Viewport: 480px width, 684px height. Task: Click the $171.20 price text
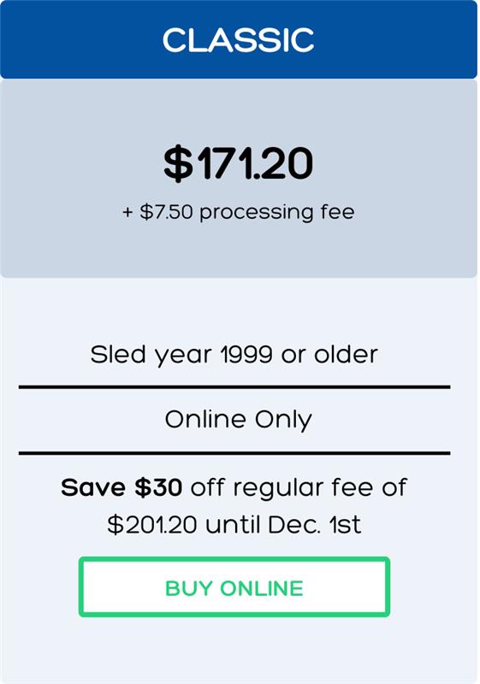point(238,163)
